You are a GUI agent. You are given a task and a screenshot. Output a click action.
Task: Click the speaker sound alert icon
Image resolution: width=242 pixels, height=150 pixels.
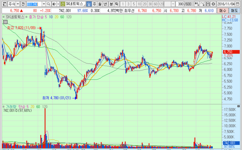(x=54, y=3)
